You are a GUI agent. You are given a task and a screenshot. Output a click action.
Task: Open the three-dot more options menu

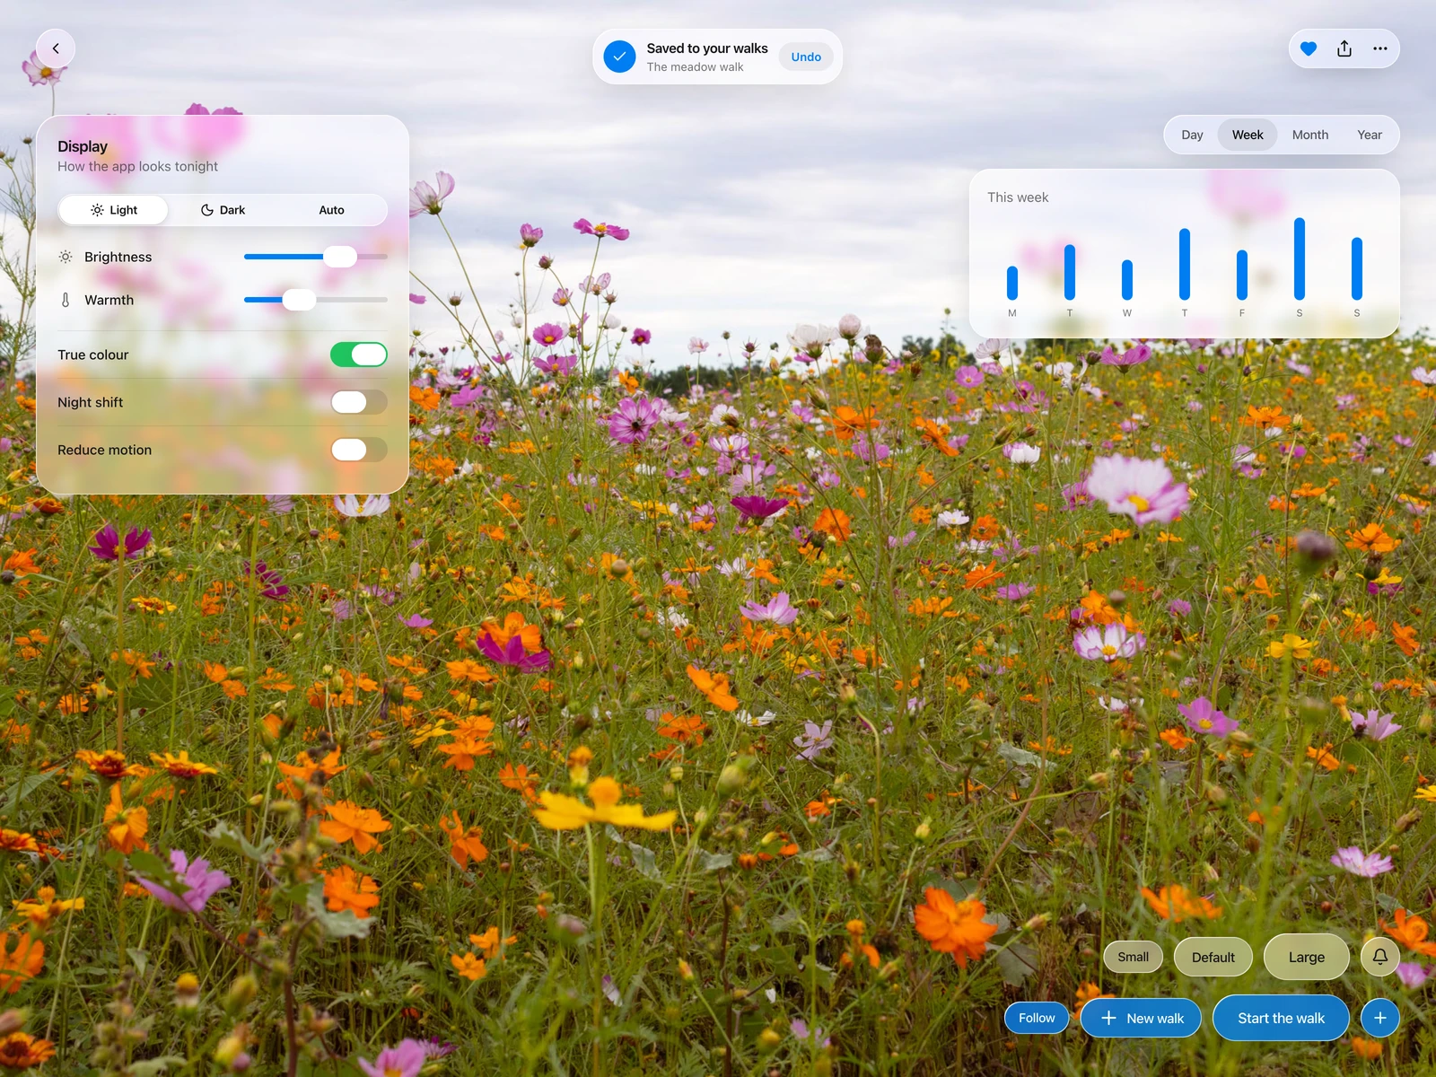(x=1380, y=48)
